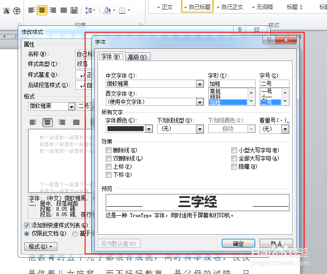327x274 pixels.
Task: Click help button in Modify Style dialog
Action: 240,30
